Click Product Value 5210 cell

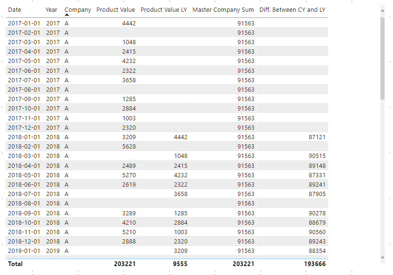point(129,232)
